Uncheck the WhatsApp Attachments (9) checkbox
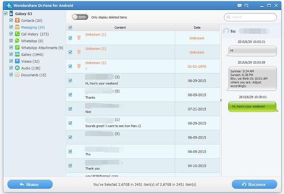This screenshot has height=194, width=284. [x=11, y=47]
